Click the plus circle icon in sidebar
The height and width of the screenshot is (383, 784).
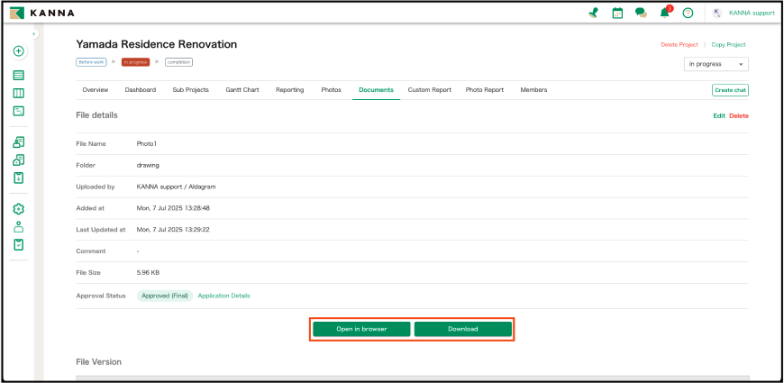18,51
